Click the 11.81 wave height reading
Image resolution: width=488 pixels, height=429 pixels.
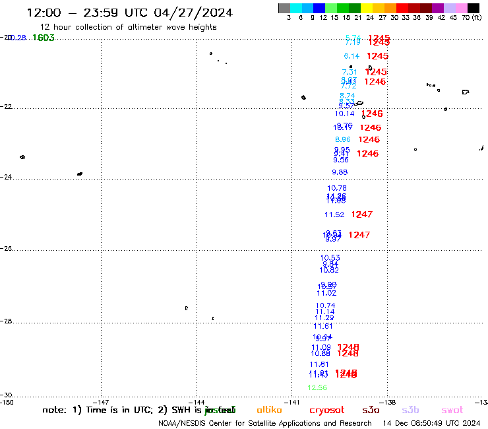[x=319, y=364]
